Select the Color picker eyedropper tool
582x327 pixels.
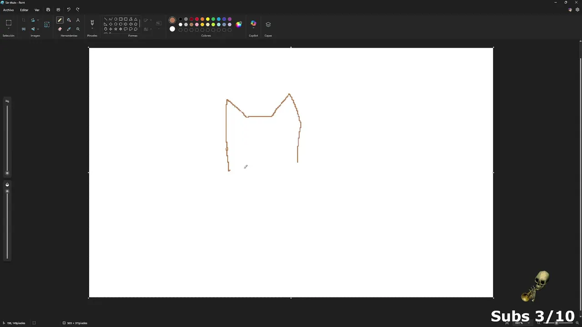point(69,29)
